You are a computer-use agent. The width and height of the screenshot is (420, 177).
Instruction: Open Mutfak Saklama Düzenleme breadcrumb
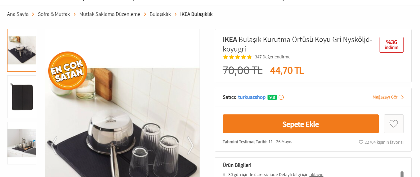click(110, 14)
